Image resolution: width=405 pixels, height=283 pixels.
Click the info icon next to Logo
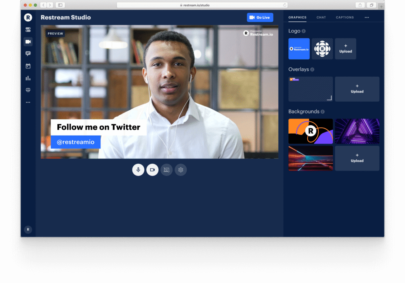point(304,31)
